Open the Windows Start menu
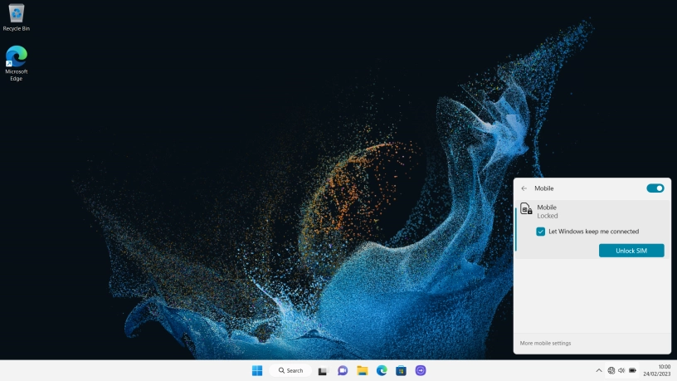677x381 pixels. pos(257,370)
